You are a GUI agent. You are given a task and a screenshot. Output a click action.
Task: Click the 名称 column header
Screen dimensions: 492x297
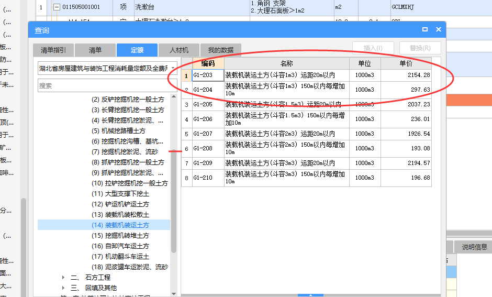(286, 63)
